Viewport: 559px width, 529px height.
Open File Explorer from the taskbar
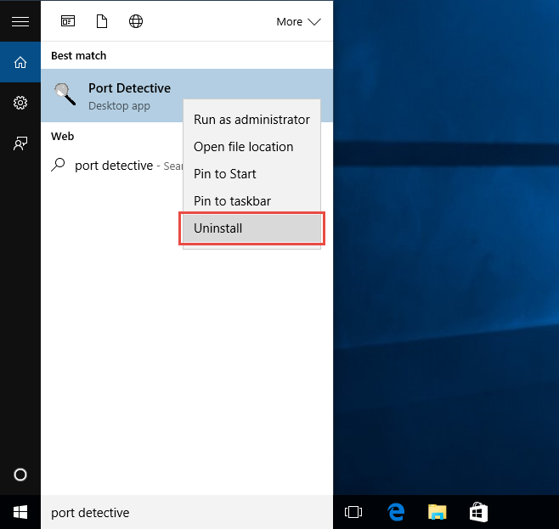point(438,512)
